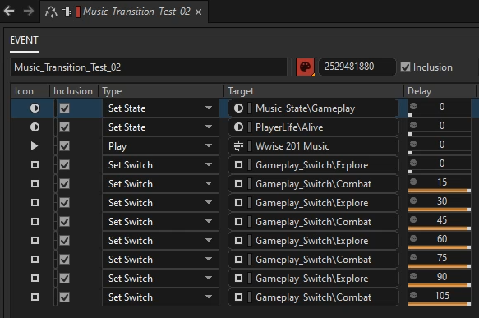Adjust the delay slider showing 15
The height and width of the screenshot is (318, 479).
440,191
